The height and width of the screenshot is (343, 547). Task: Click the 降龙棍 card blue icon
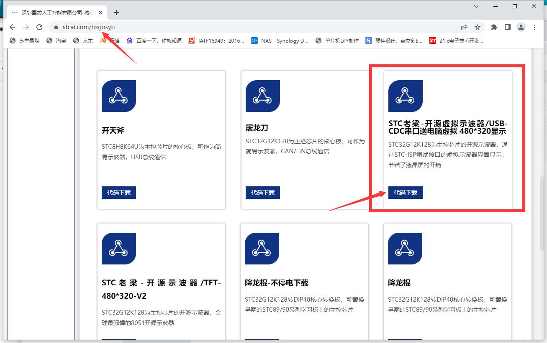(405, 249)
